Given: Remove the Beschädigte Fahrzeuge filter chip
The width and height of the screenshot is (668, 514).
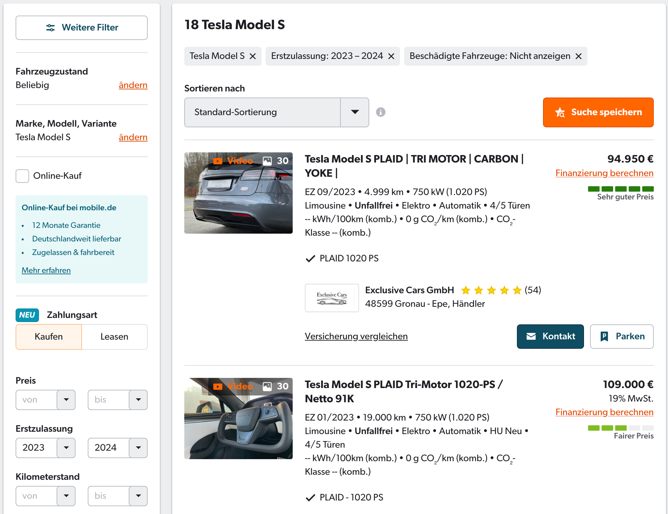Looking at the screenshot, I should [x=579, y=56].
